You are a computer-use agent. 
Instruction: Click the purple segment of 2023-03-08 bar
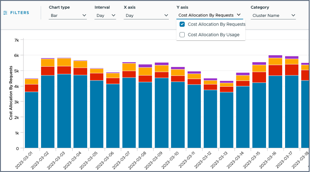tap(145, 66)
